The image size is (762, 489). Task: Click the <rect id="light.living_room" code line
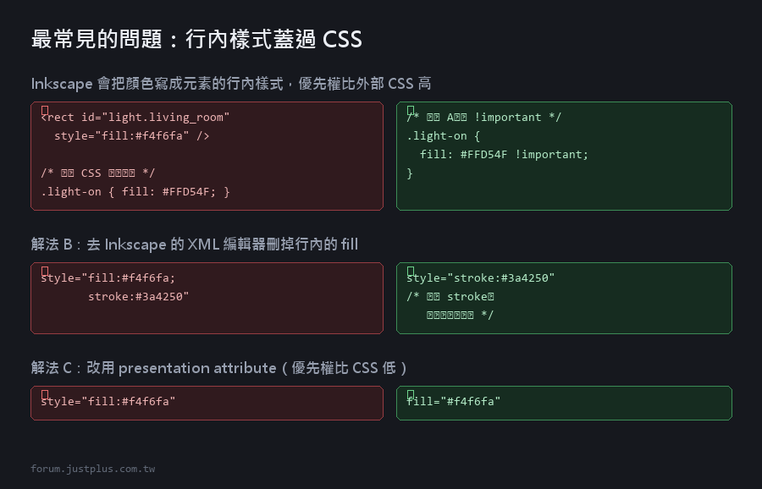(x=135, y=118)
